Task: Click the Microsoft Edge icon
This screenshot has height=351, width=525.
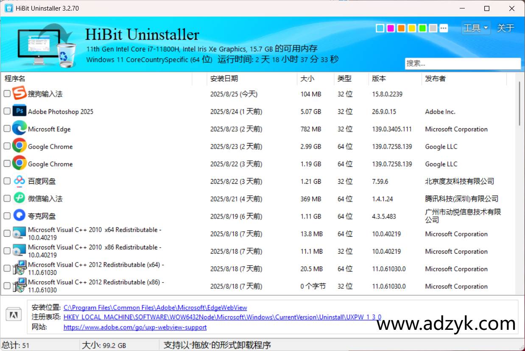Action: [x=19, y=129]
